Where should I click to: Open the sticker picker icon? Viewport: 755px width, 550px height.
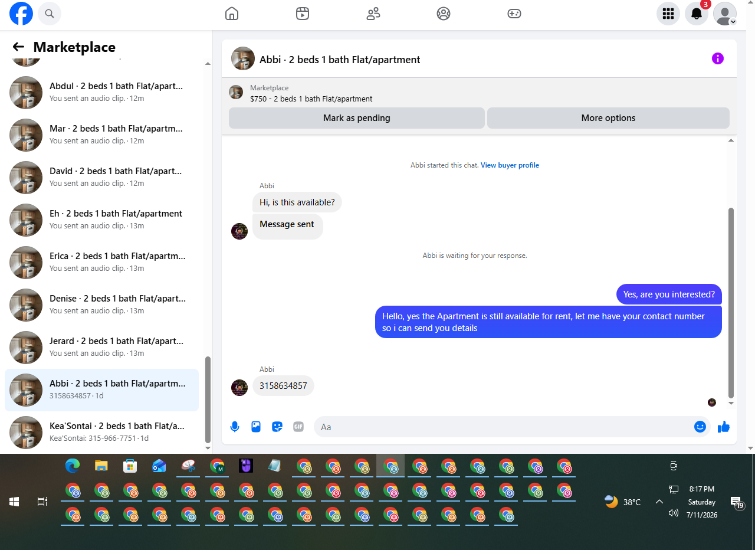tap(277, 427)
